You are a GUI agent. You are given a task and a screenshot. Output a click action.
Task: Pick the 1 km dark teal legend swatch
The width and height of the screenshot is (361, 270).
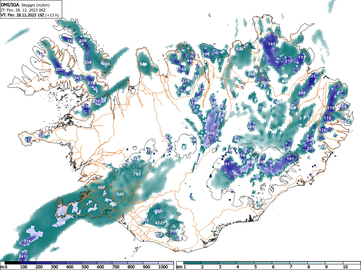[192, 262]
